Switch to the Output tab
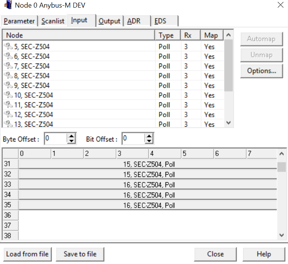The image size is (288, 264). [109, 21]
